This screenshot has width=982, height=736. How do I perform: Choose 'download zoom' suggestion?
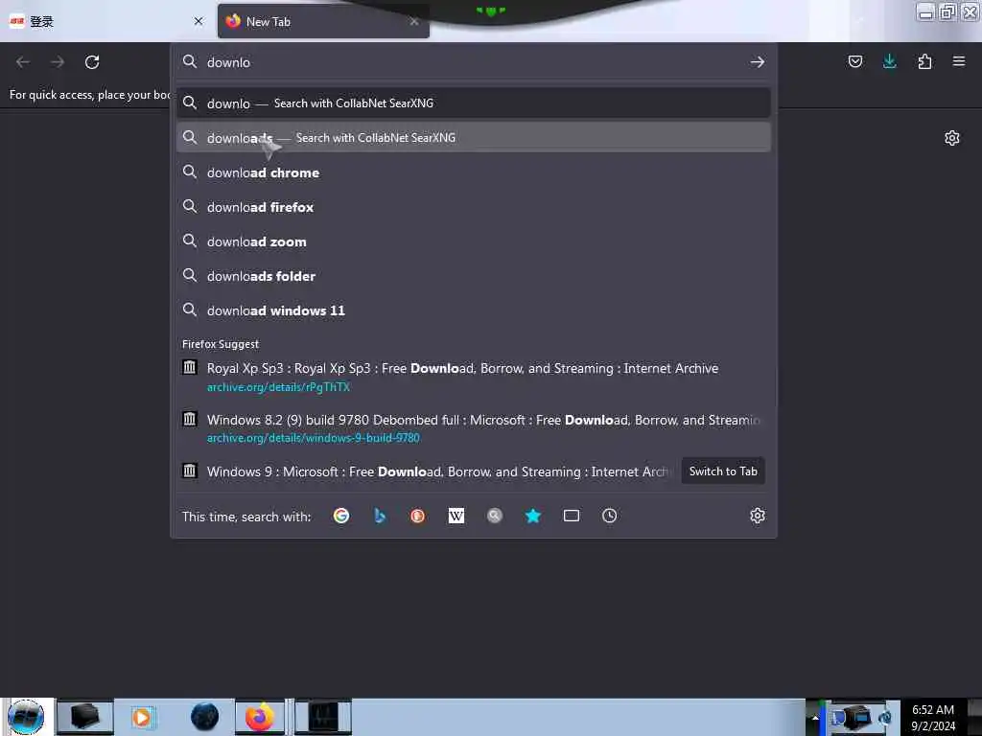(x=474, y=241)
